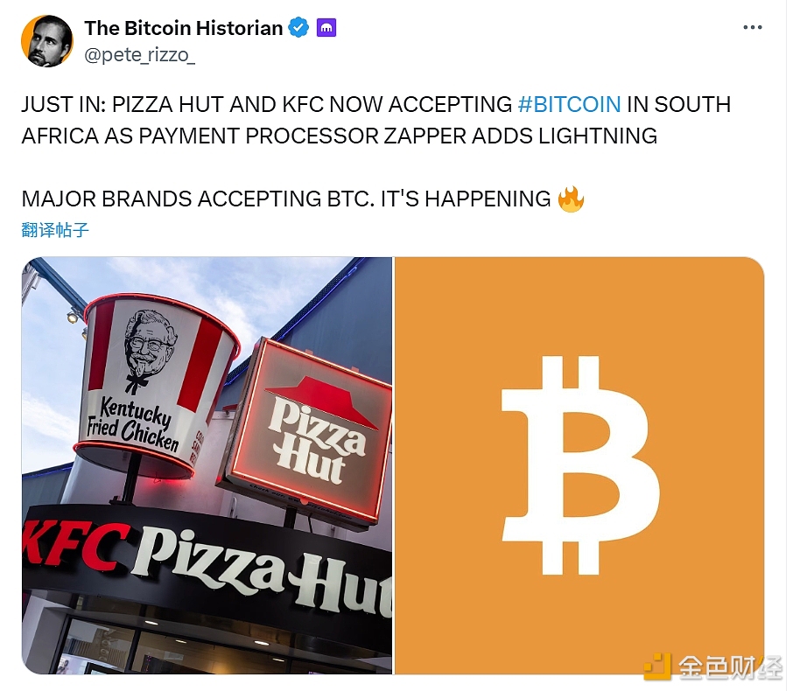Open the @pete_rizzo_ handle link
The height and width of the screenshot is (691, 793).
140,55
